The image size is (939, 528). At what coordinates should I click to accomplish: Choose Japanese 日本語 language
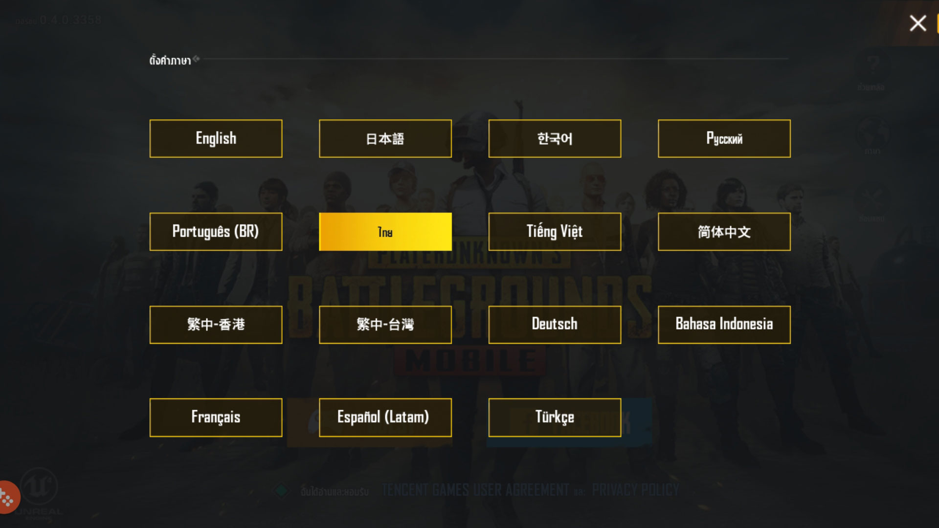(x=385, y=138)
